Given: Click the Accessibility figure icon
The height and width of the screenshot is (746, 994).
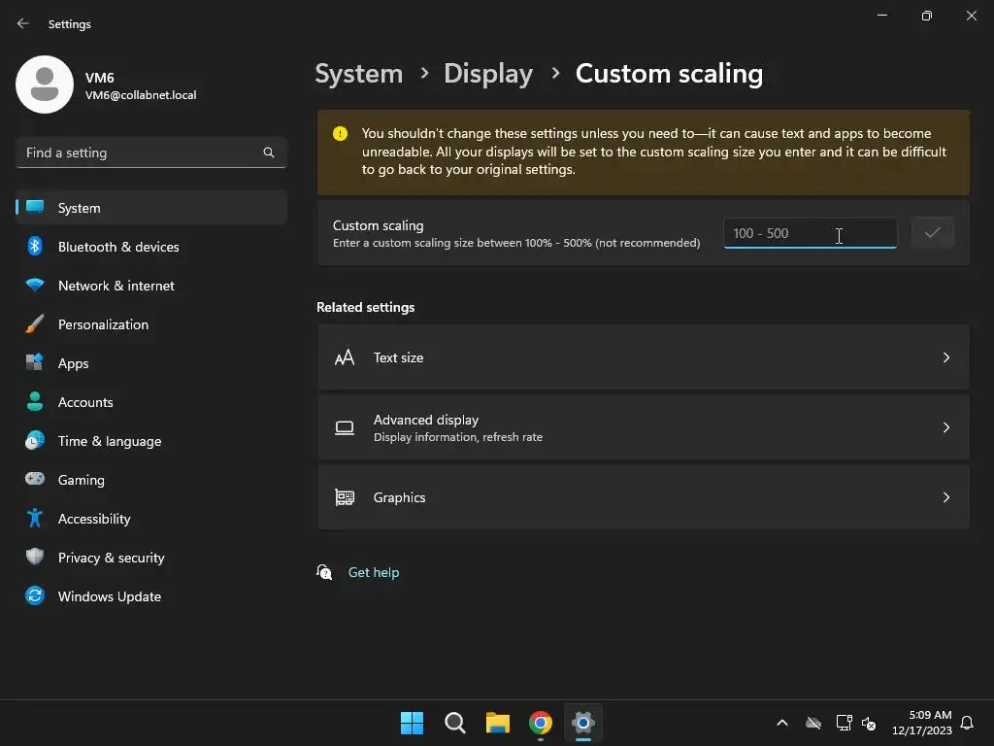Looking at the screenshot, I should (35, 519).
